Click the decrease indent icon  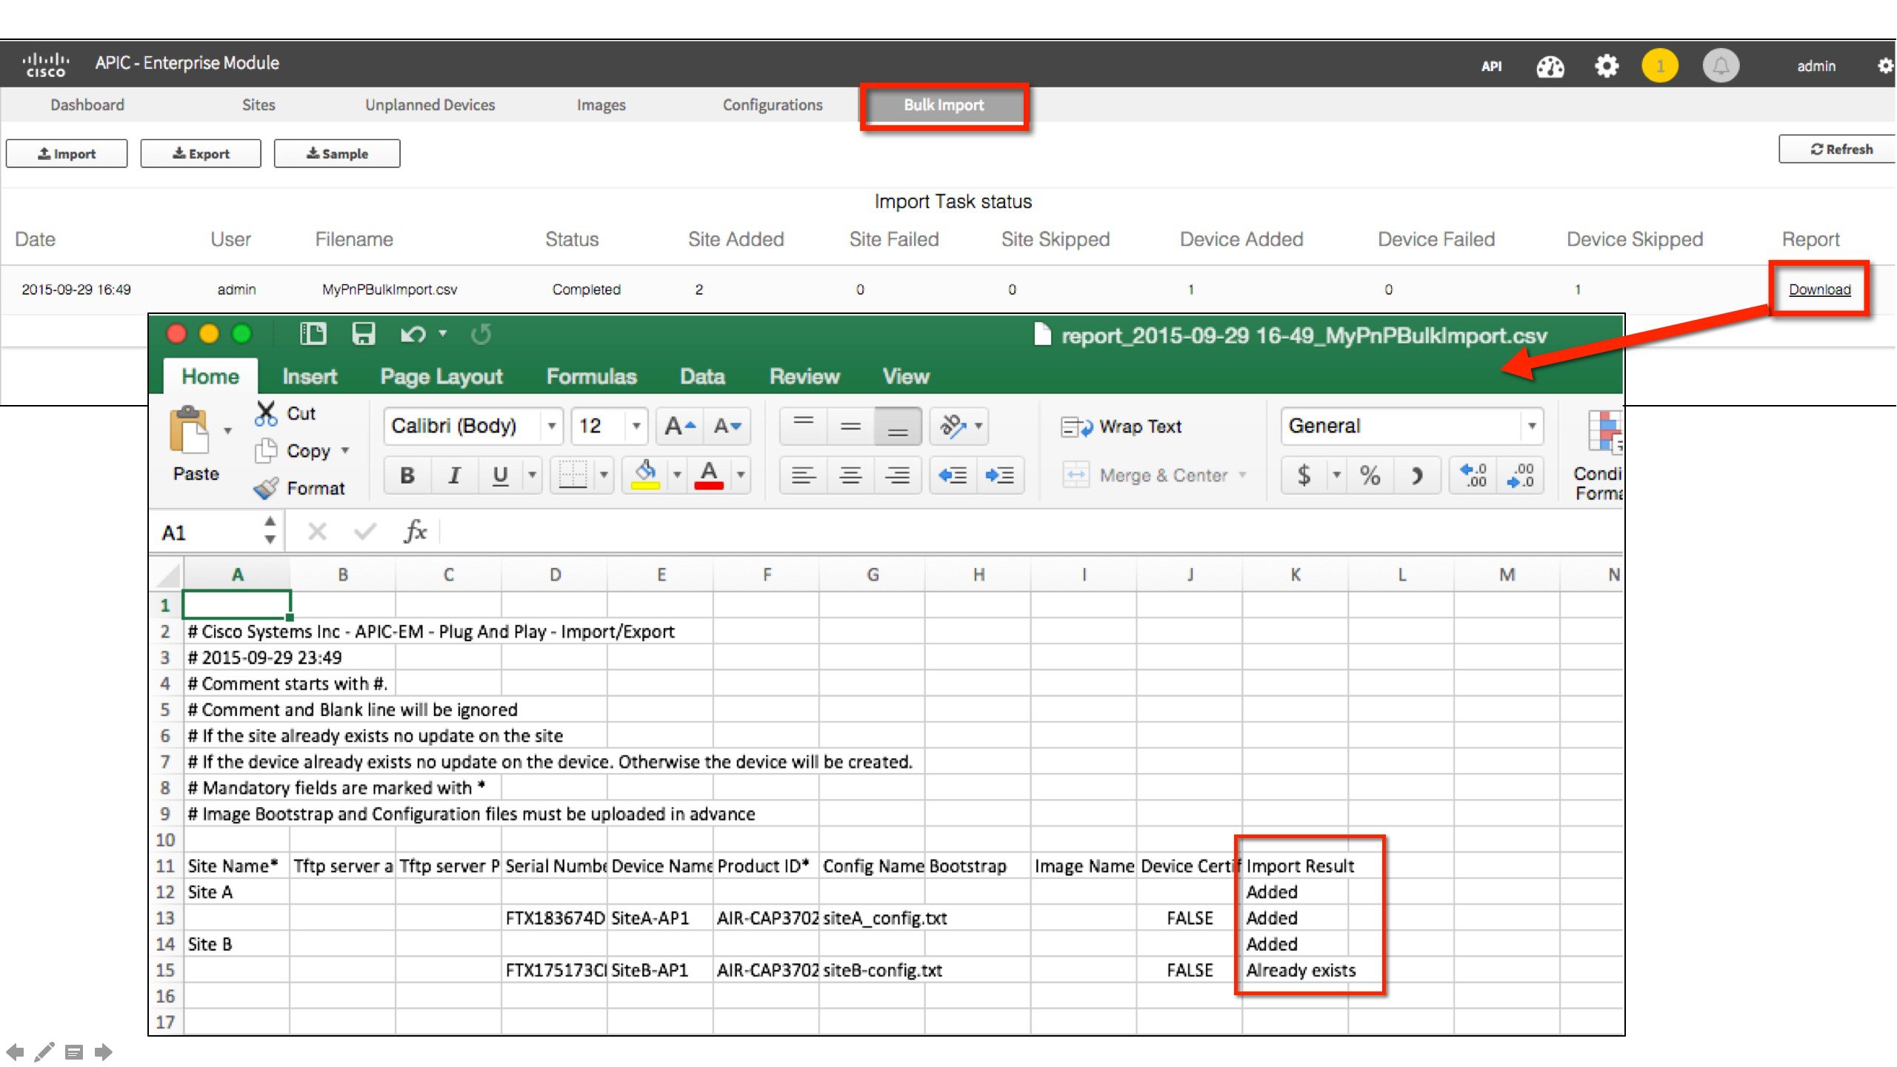tap(953, 475)
